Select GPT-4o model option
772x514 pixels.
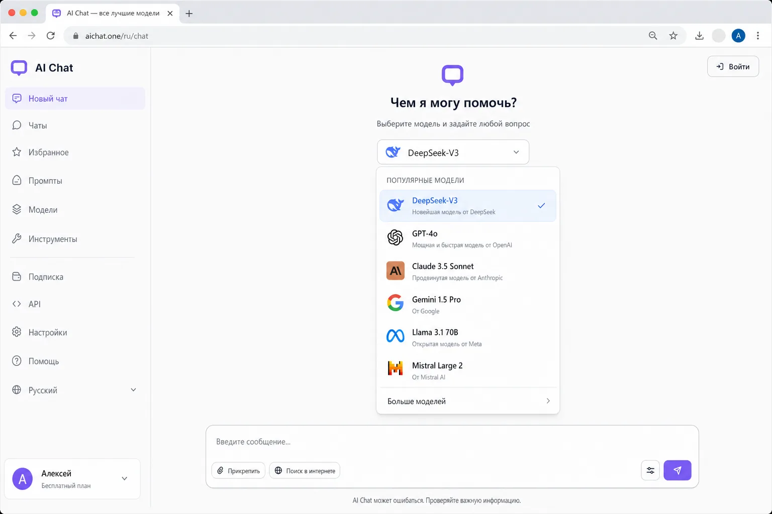pyautogui.click(x=467, y=238)
